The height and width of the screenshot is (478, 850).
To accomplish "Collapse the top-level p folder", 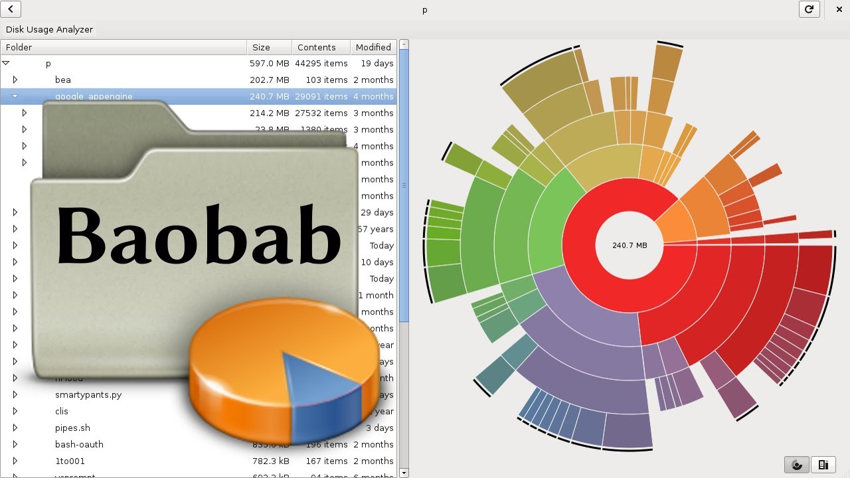I will tap(6, 63).
